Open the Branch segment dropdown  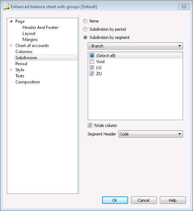tap(135, 46)
